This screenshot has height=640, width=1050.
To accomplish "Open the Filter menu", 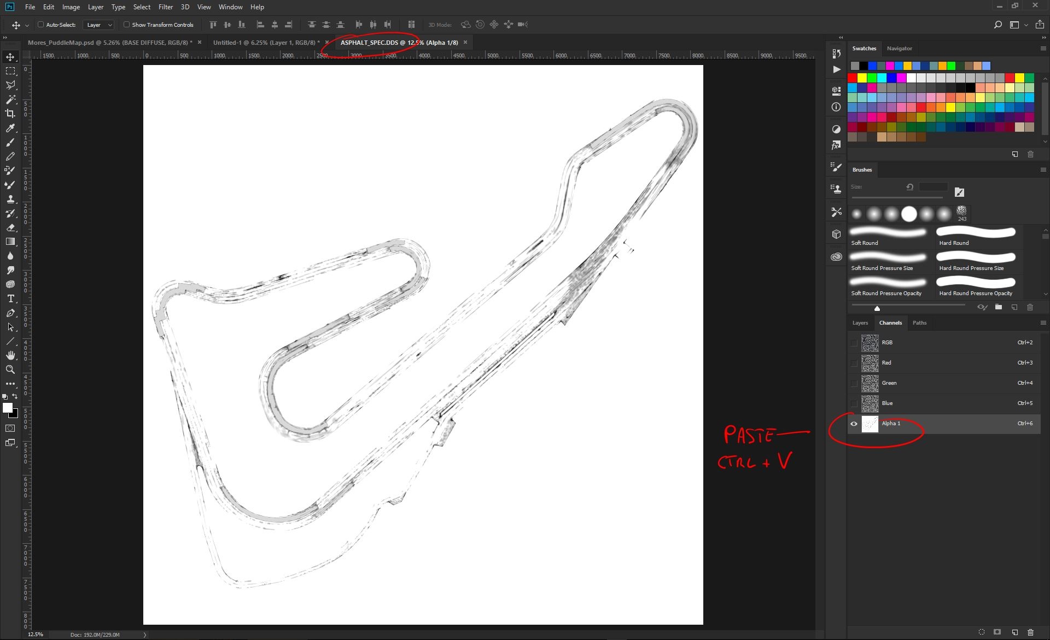I will tap(166, 7).
